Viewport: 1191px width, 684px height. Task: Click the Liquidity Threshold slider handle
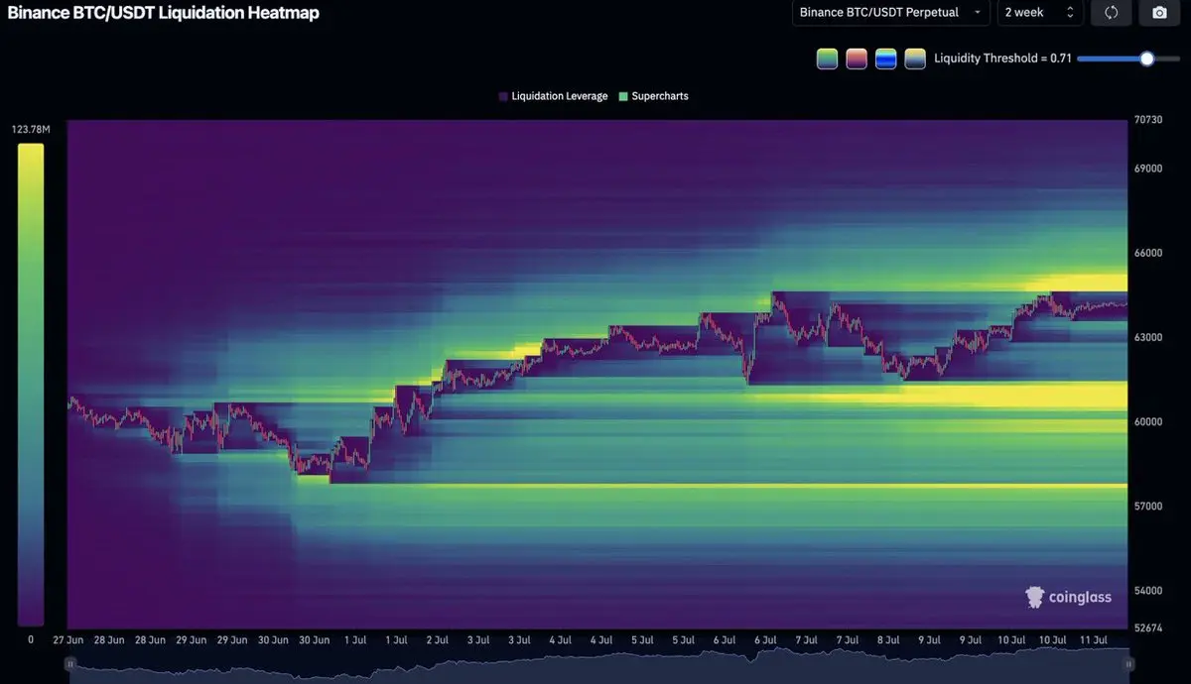pyautogui.click(x=1147, y=58)
